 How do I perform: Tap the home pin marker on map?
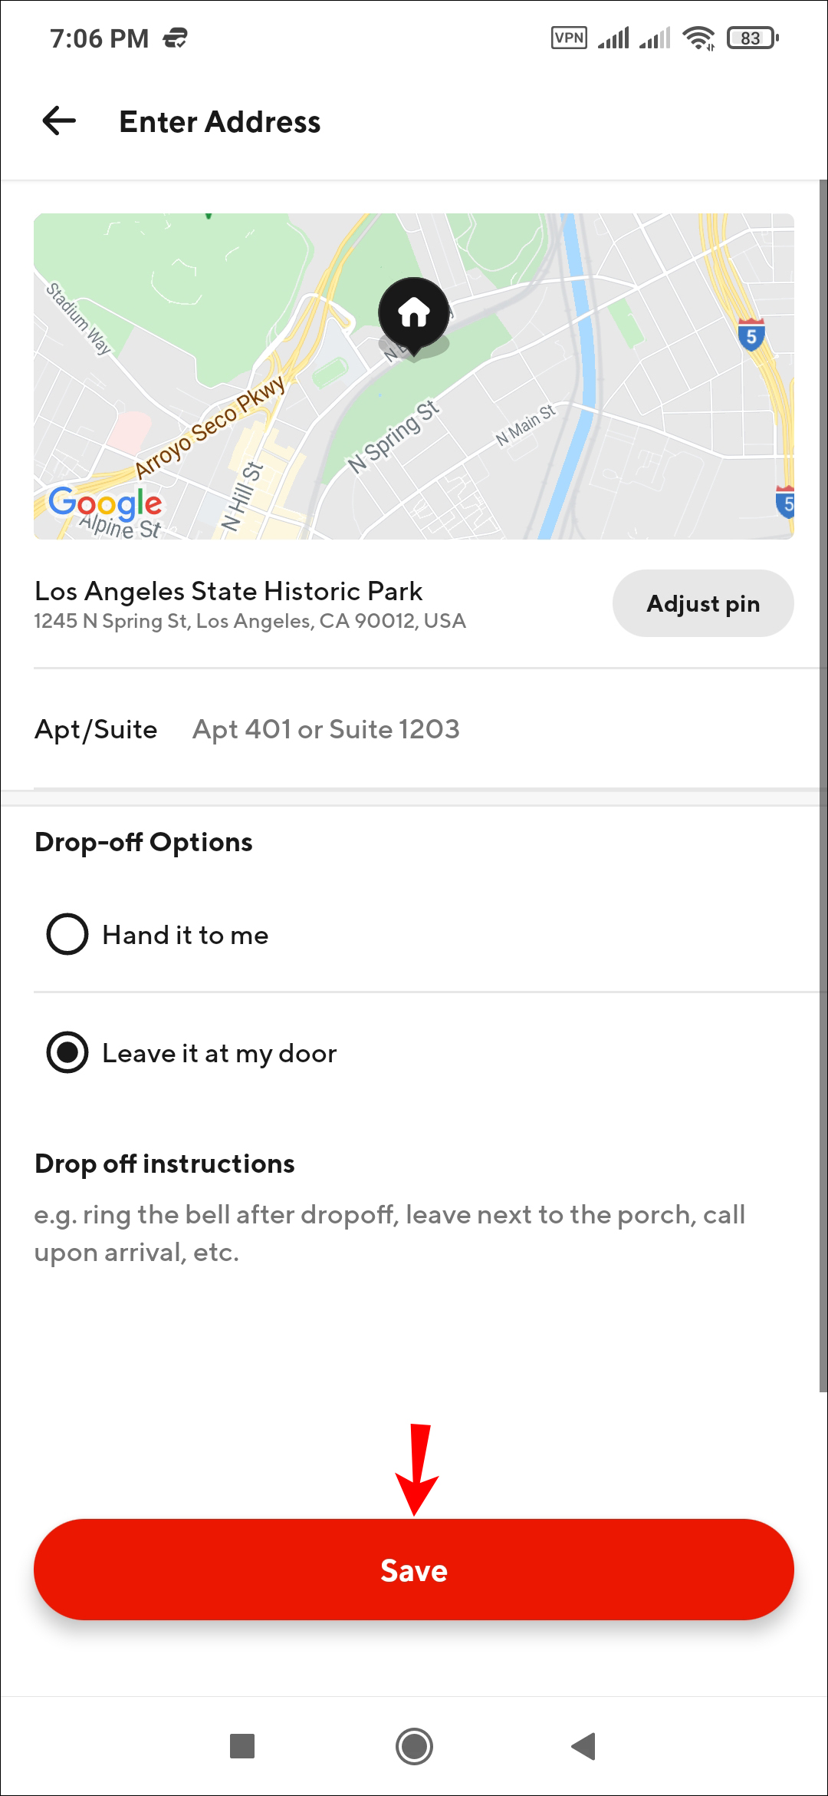414,314
